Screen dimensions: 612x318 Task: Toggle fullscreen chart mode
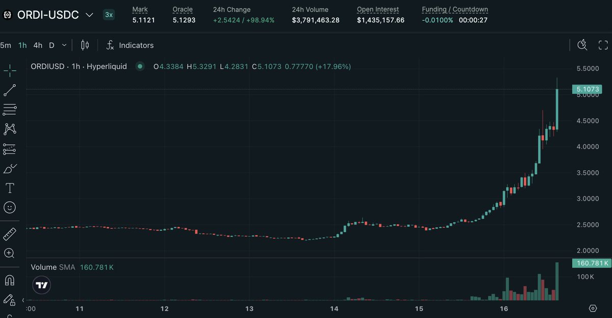(602, 45)
